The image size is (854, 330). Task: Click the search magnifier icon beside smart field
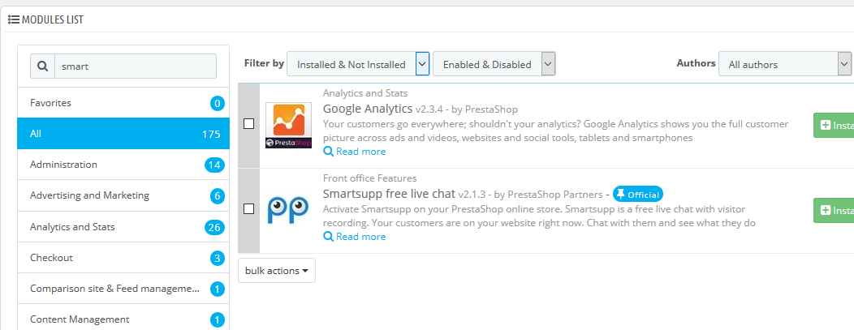(42, 66)
